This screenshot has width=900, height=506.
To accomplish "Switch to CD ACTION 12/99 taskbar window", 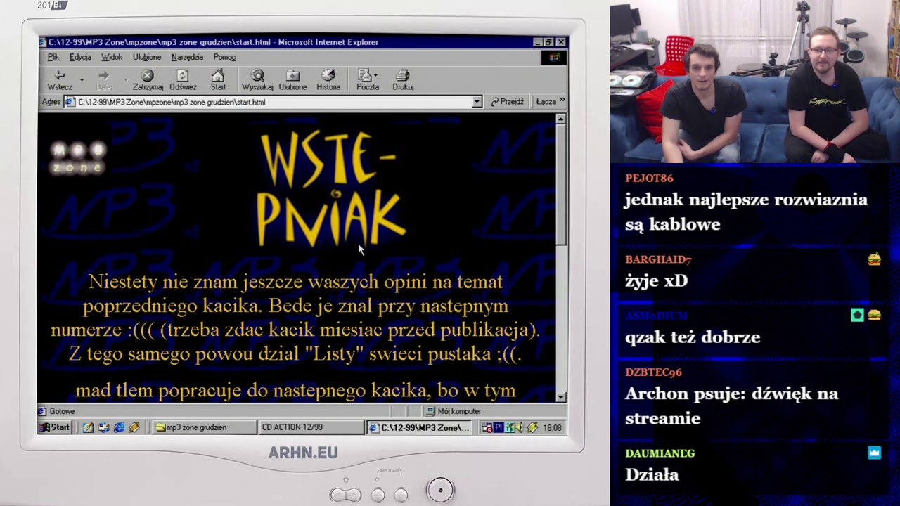I will pyautogui.click(x=311, y=427).
